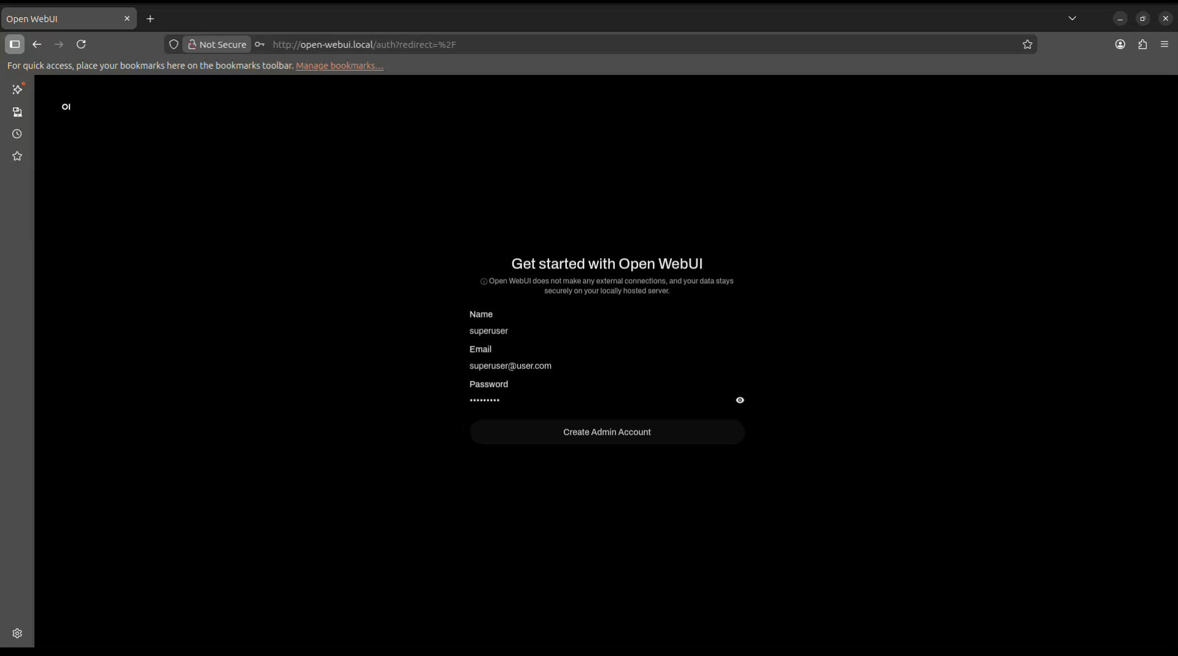The width and height of the screenshot is (1178, 656).
Task: Toggle the browser sidebar button
Action: [15, 44]
